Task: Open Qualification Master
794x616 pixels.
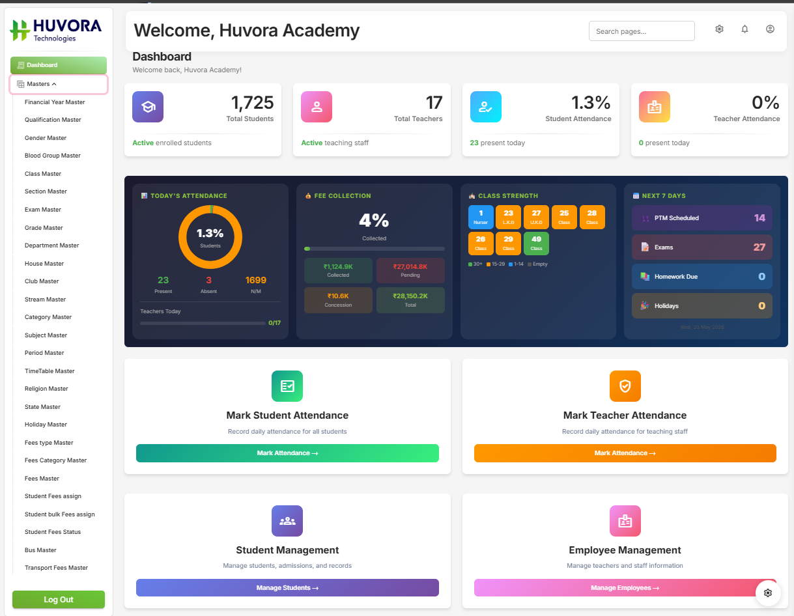Action: point(53,120)
